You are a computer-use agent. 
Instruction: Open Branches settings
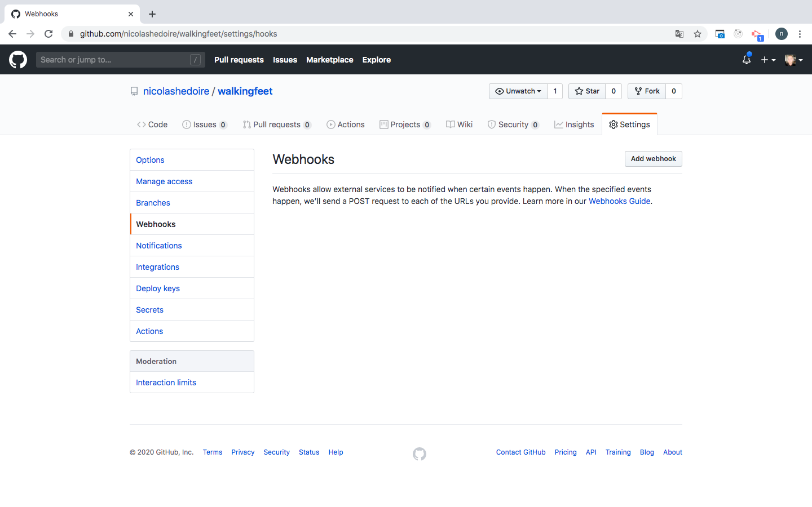(x=192, y=203)
